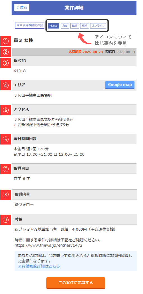Click the 指導科目 section header
Screen dimensions: 143x294
pos(74,169)
